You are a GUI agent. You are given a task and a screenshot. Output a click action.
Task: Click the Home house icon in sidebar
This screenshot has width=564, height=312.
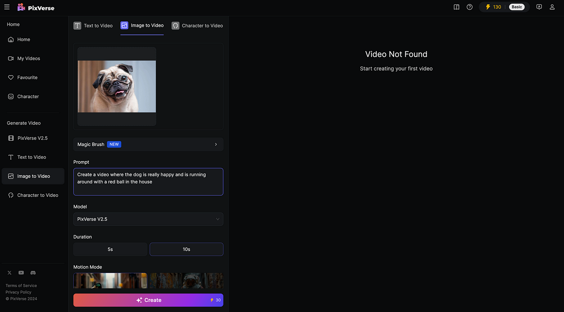coord(11,40)
